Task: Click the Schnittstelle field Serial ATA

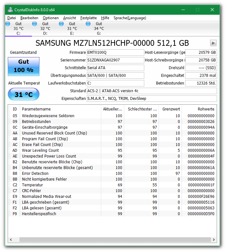Action: (116, 68)
